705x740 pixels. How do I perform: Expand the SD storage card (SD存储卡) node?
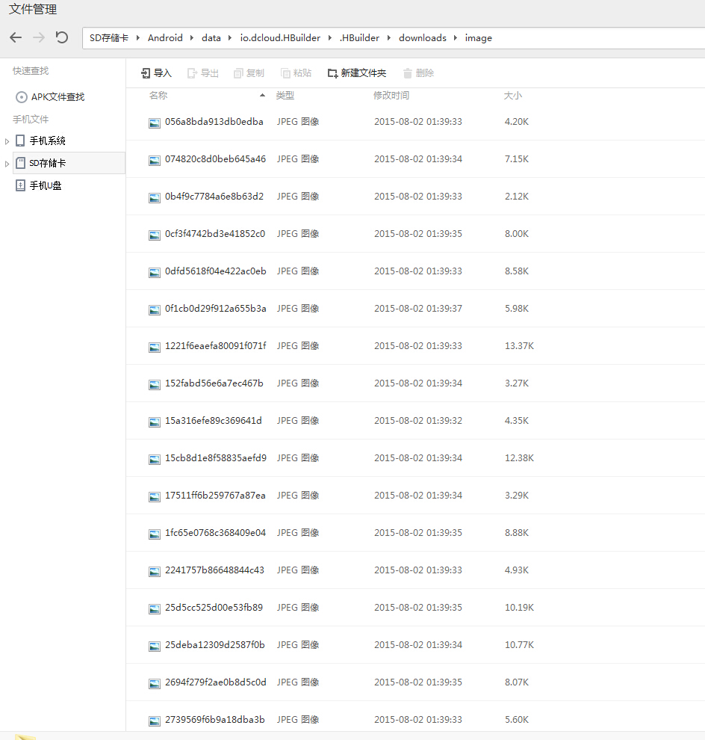pyautogui.click(x=7, y=164)
